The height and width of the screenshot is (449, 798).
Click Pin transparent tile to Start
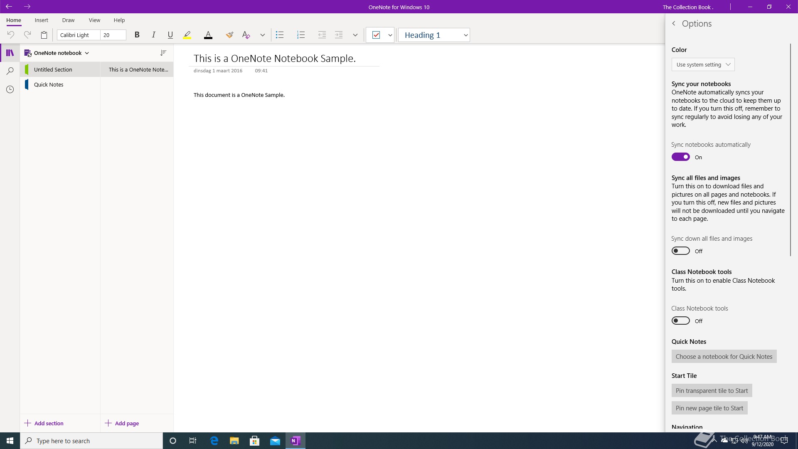pyautogui.click(x=712, y=390)
